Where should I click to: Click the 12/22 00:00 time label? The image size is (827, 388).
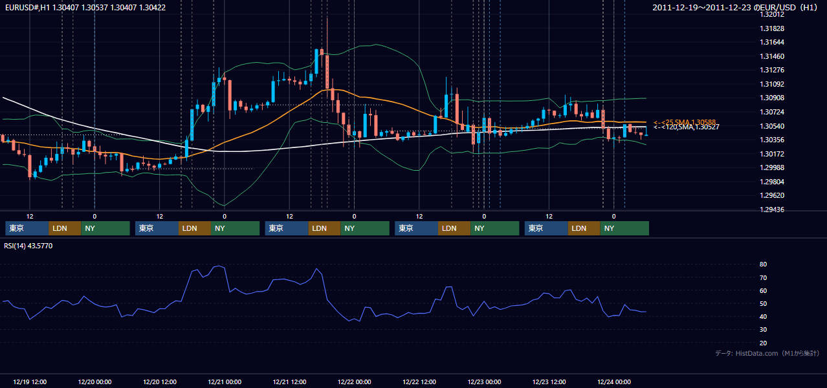[354, 382]
